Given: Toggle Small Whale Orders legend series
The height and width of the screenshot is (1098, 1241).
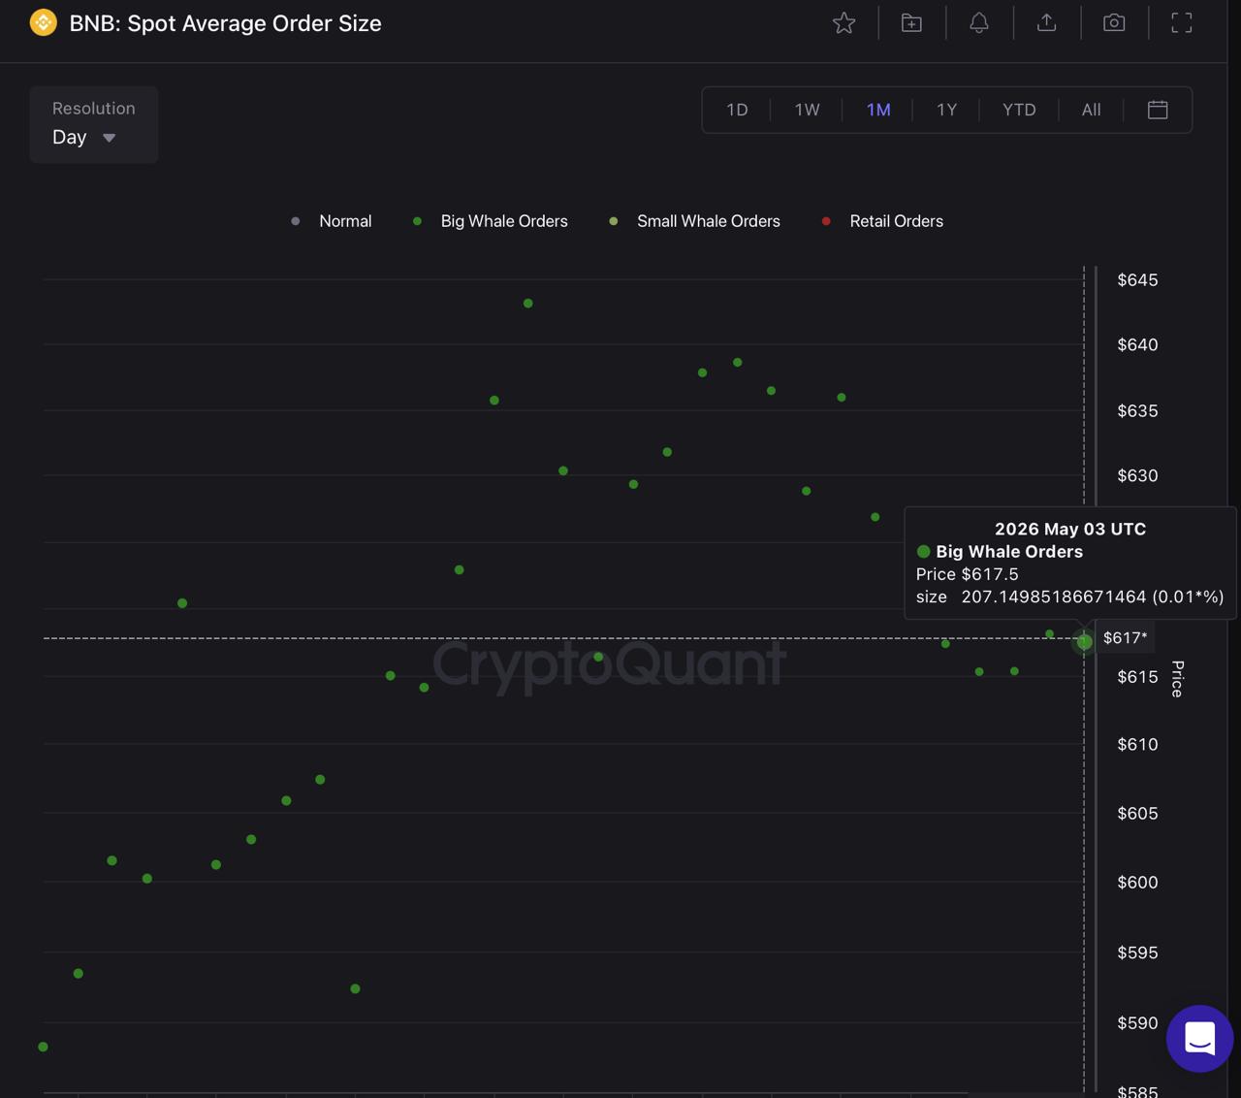Looking at the screenshot, I should [694, 221].
